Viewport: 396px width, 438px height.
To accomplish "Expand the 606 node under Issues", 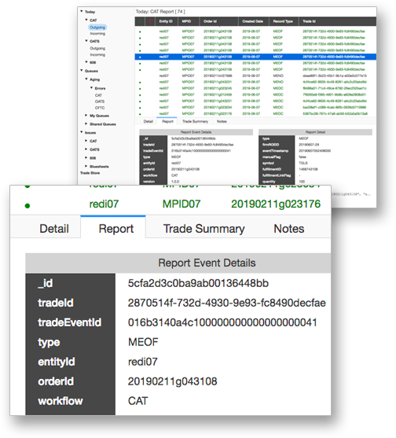I will [86, 158].
